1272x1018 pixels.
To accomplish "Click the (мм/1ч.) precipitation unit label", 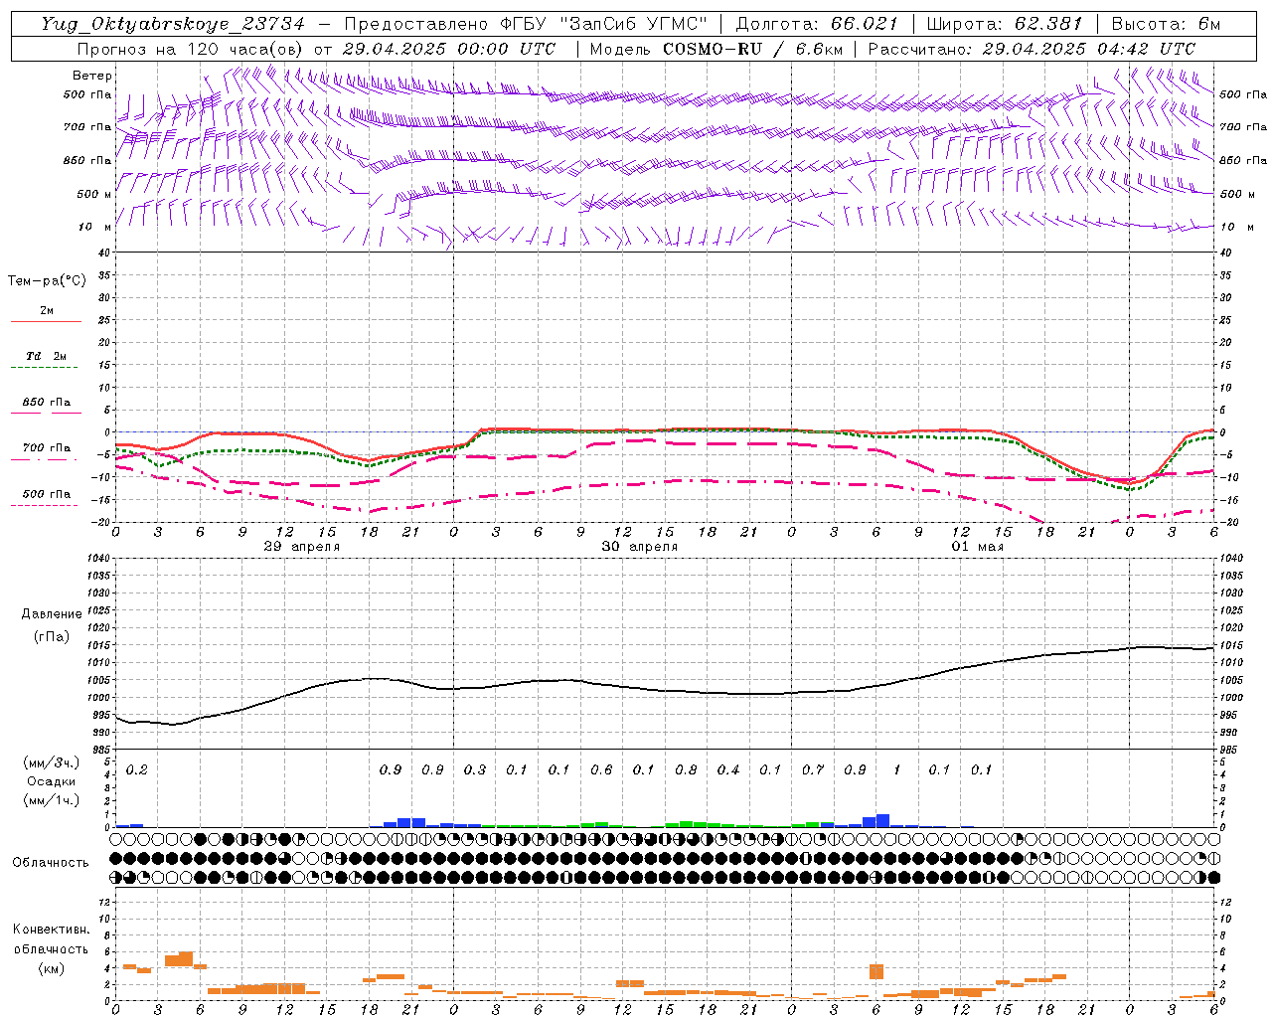I will (x=52, y=800).
